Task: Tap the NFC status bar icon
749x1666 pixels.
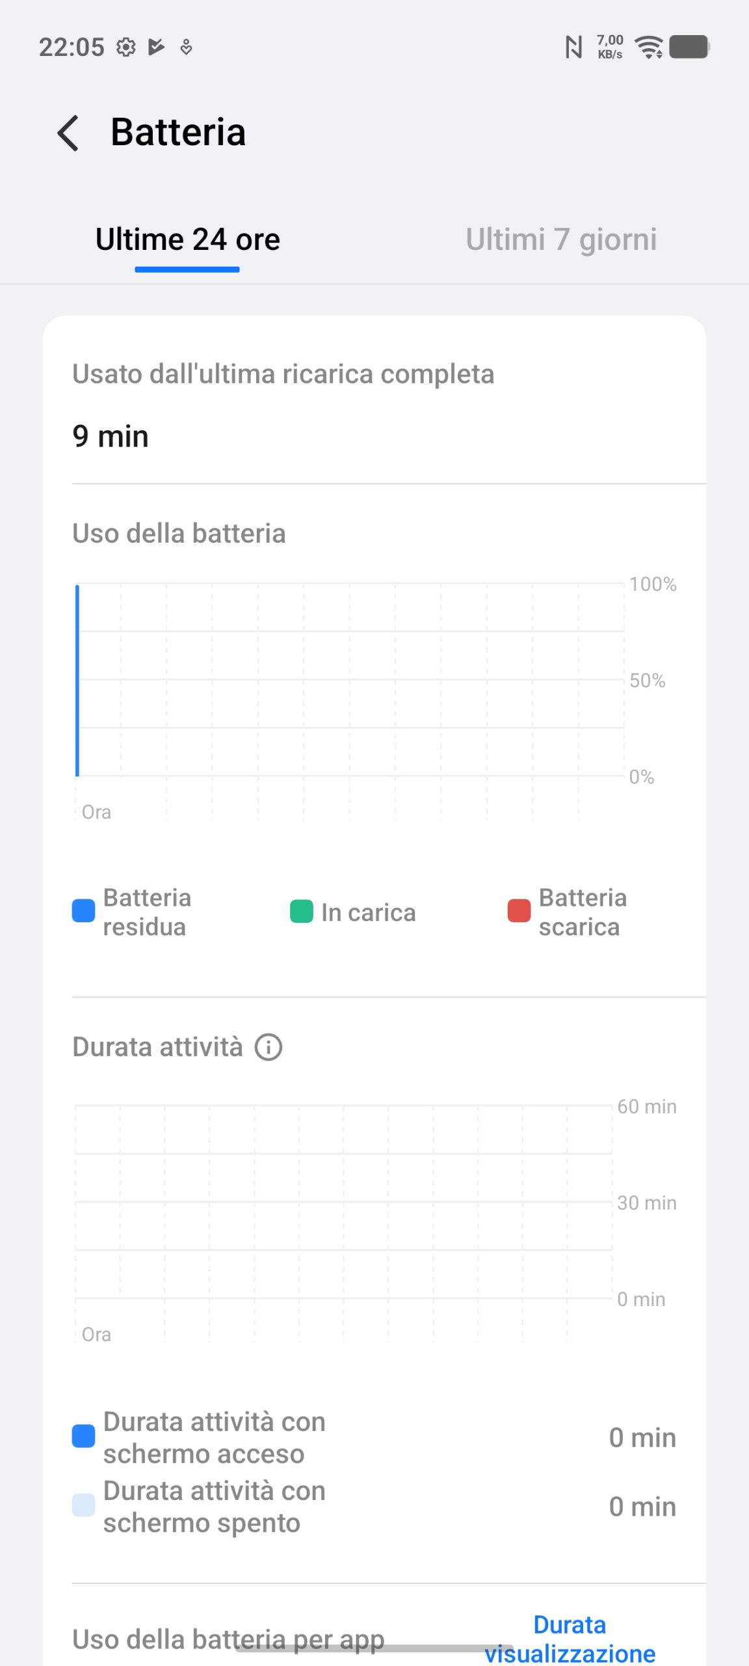Action: 573,48
